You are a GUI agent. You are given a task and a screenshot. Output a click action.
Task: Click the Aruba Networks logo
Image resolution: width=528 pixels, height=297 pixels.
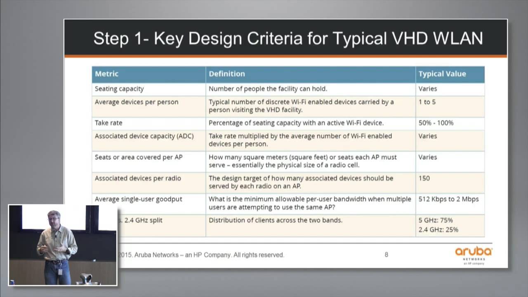pyautogui.click(x=474, y=256)
